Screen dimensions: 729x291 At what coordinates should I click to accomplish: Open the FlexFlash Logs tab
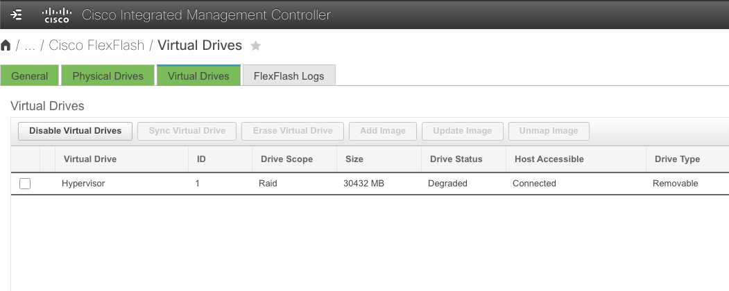[289, 76]
